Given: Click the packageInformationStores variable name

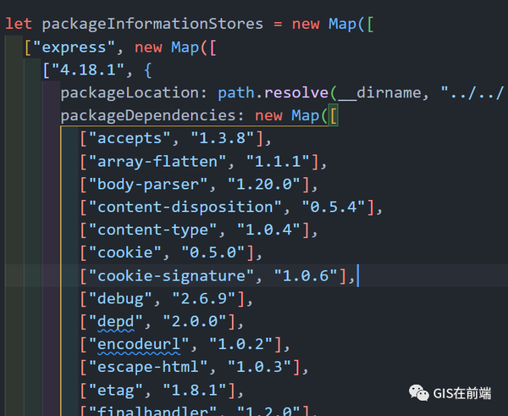Looking at the screenshot, I should click(x=146, y=24).
